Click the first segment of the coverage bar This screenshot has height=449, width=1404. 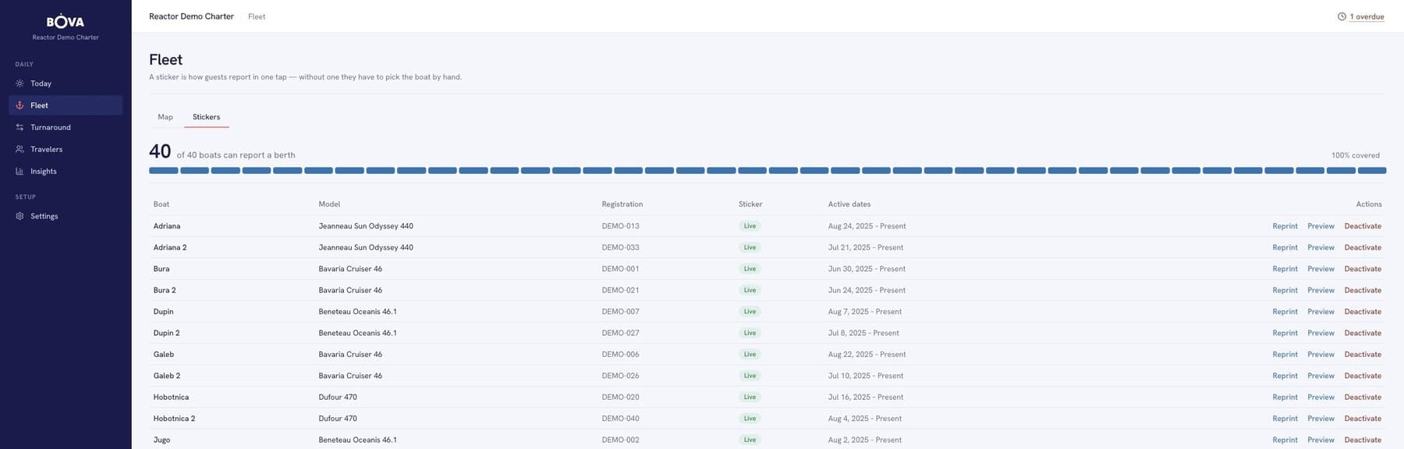(x=164, y=170)
